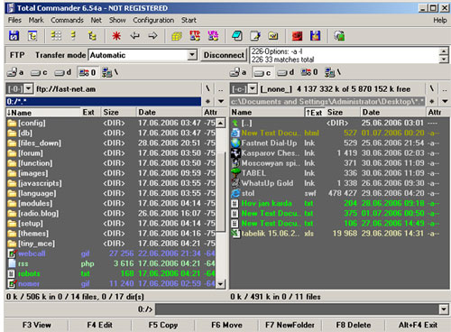Click the network computers toolbar icon
Viewport: 451px width, 332px height.
click(x=339, y=36)
